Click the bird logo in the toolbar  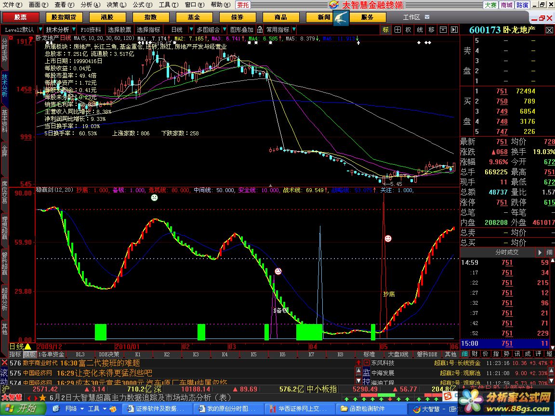coord(341,17)
